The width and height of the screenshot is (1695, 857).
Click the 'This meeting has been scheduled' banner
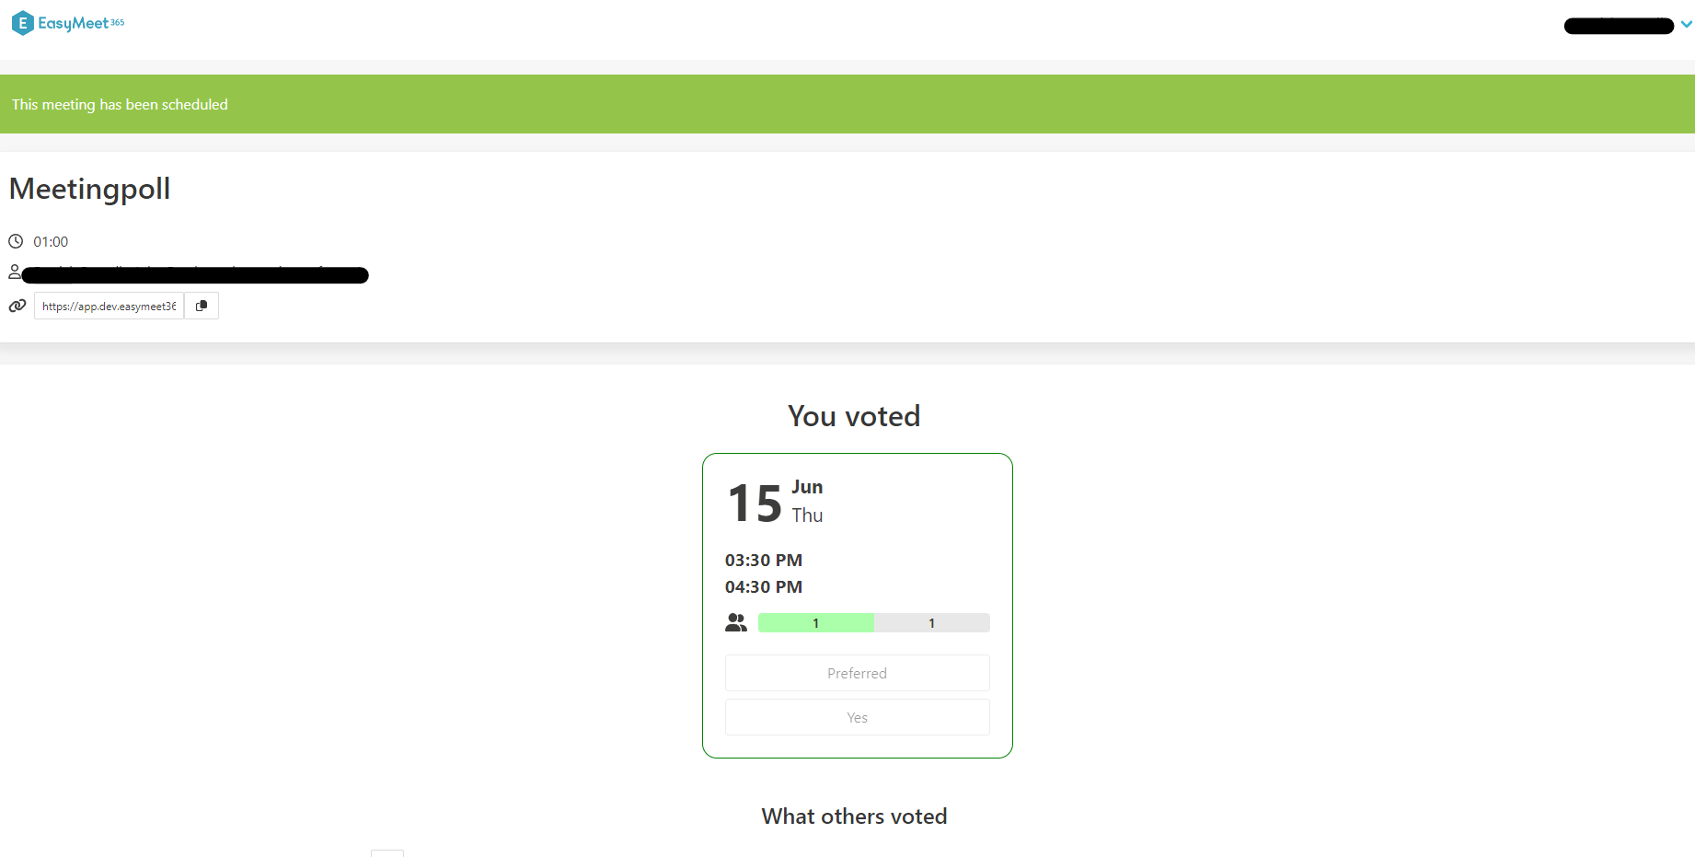tap(120, 104)
